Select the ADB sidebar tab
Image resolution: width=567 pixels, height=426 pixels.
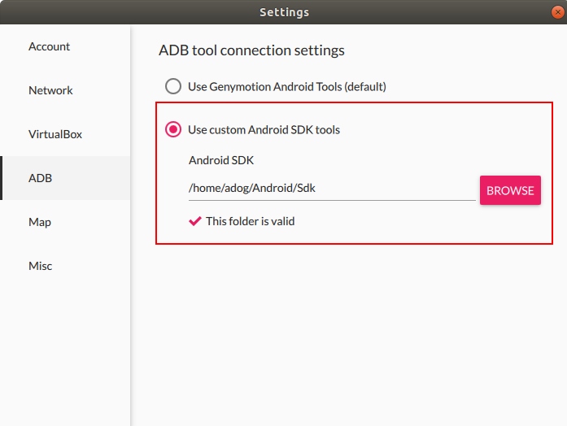(41, 178)
